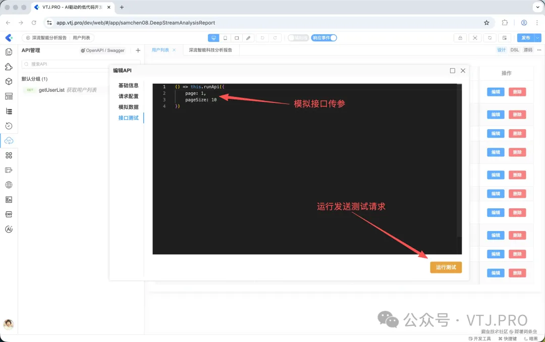Open the components puzzle panel in sidebar
The image size is (545, 342).
click(8, 66)
